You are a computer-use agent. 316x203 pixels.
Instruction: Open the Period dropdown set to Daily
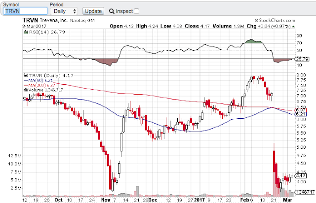click(x=64, y=11)
